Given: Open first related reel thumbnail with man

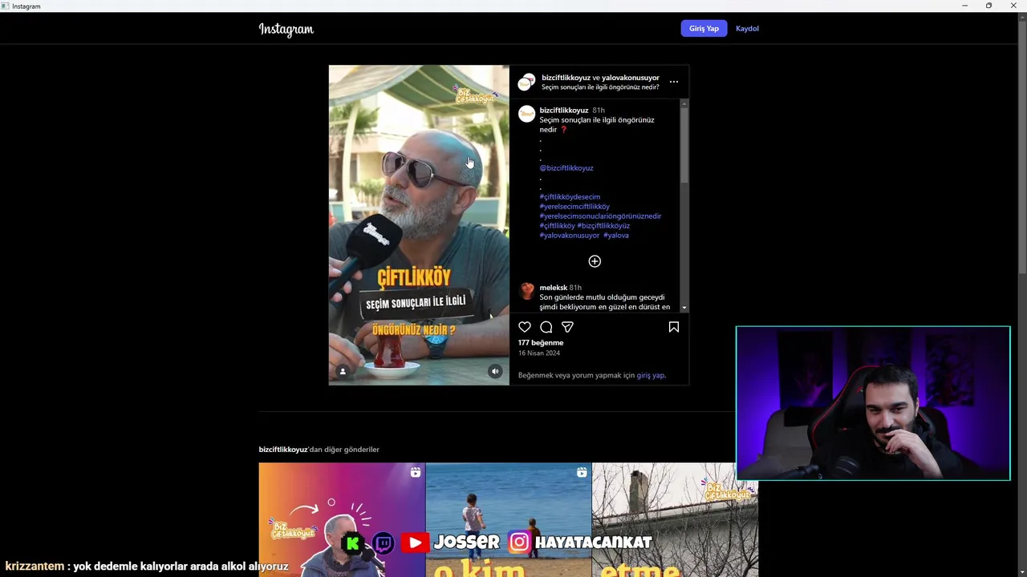Looking at the screenshot, I should coord(342,519).
